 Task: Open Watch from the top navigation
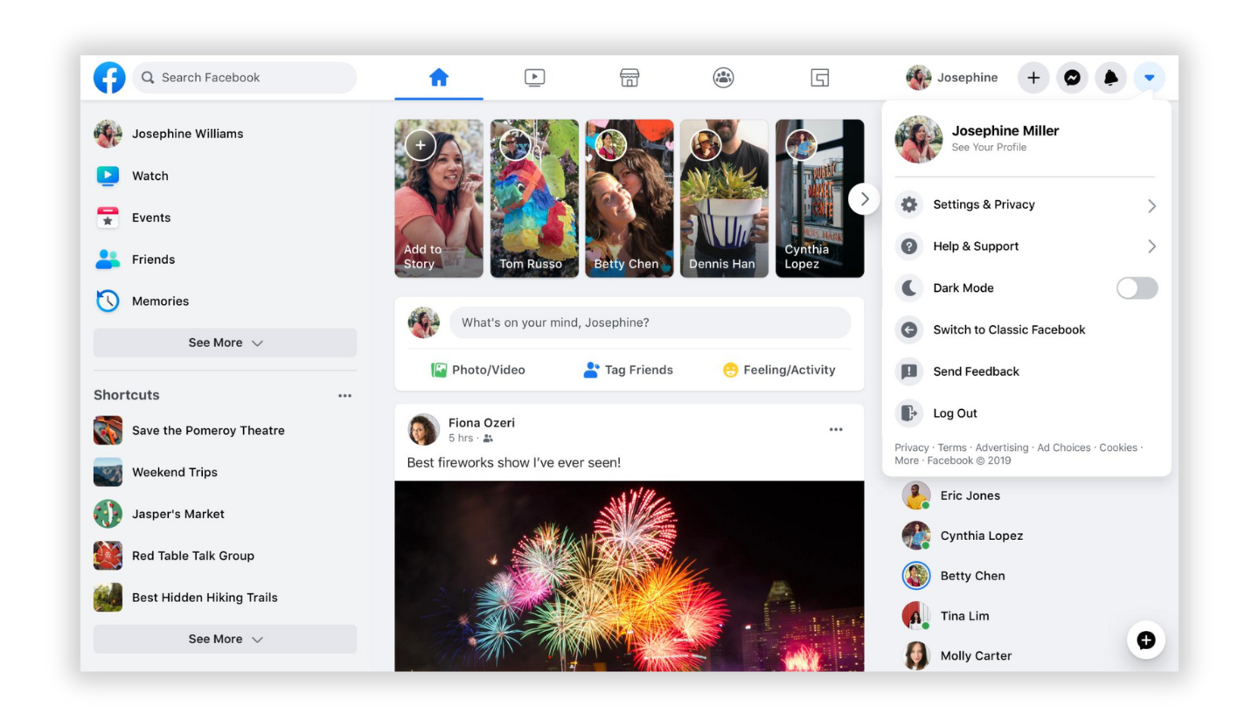click(x=534, y=77)
